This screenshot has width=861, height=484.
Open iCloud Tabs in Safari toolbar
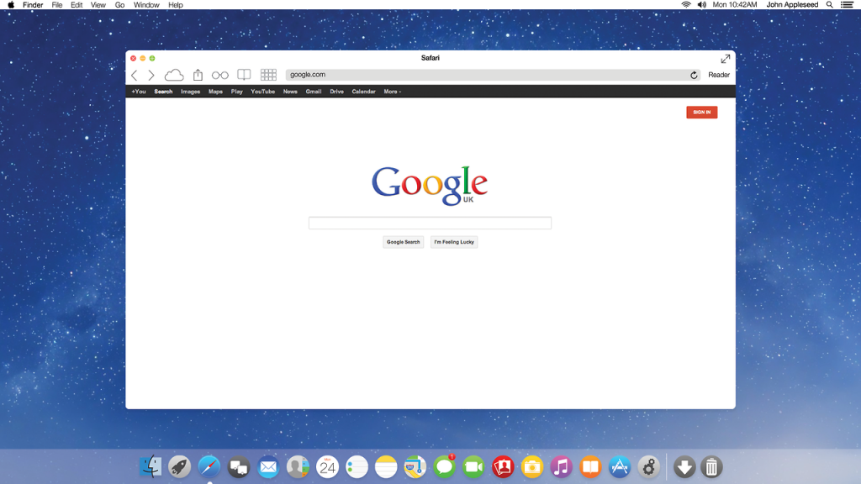pyautogui.click(x=174, y=75)
